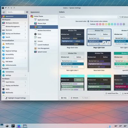Select the Mega-Dark-Color scheme thumbnail
This screenshot has height=128, width=128.
pos(72,37)
